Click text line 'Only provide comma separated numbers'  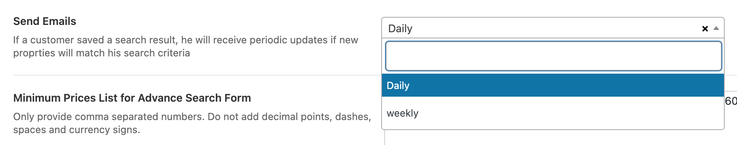coord(192,117)
